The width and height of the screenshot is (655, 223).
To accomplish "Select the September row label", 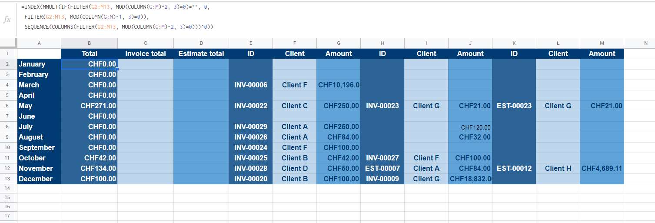I will pyautogui.click(x=39, y=147).
